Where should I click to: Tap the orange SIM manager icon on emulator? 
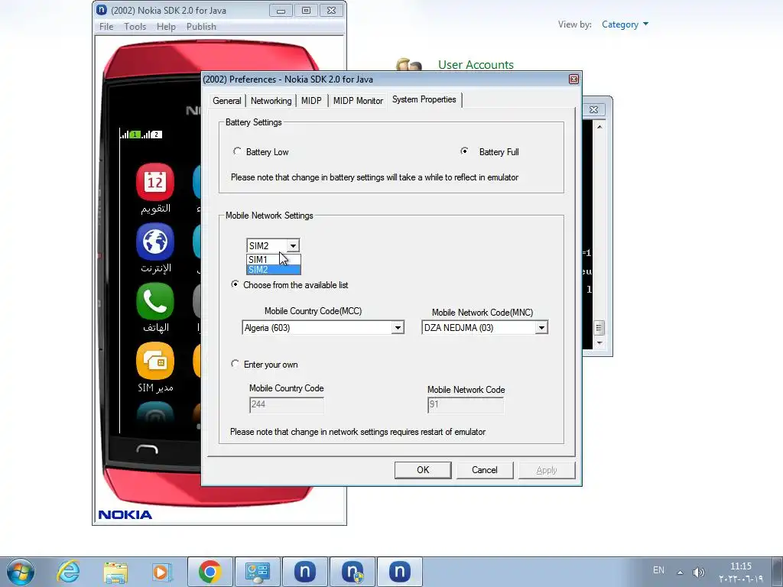point(154,361)
